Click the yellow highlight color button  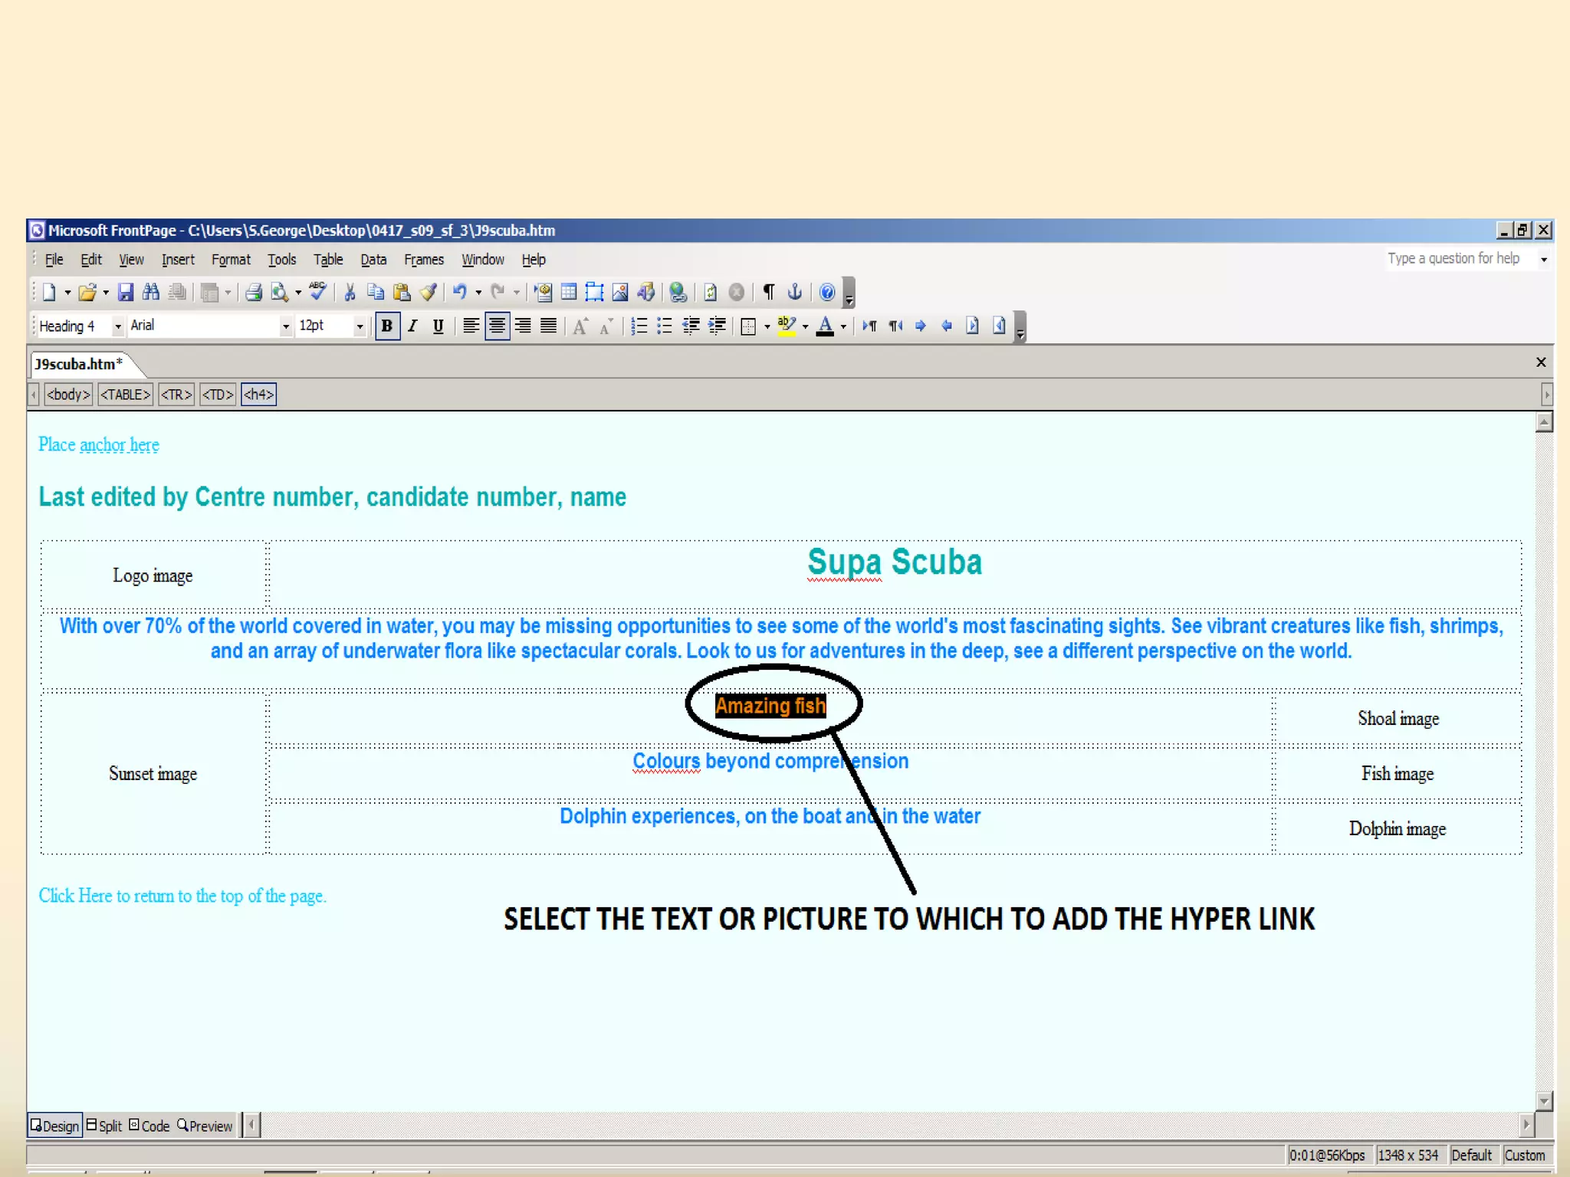pos(786,326)
